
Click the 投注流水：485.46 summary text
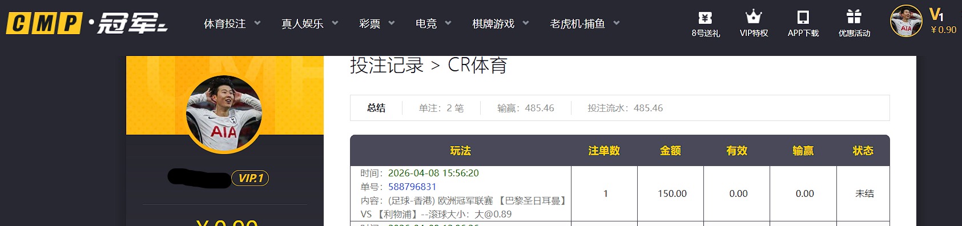tap(625, 108)
